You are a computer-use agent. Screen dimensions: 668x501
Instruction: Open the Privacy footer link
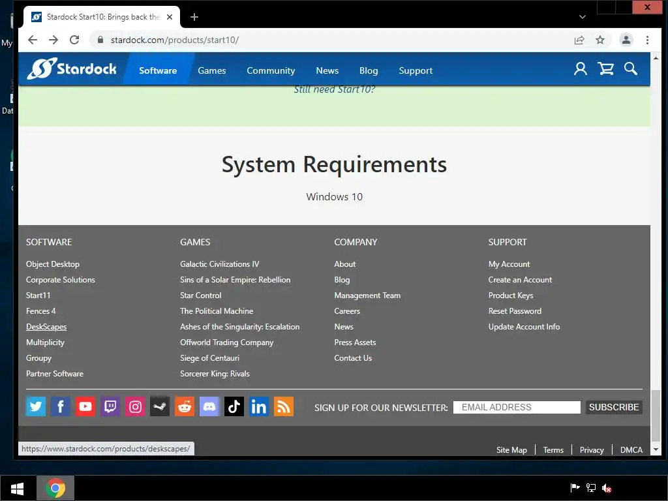[x=592, y=450]
